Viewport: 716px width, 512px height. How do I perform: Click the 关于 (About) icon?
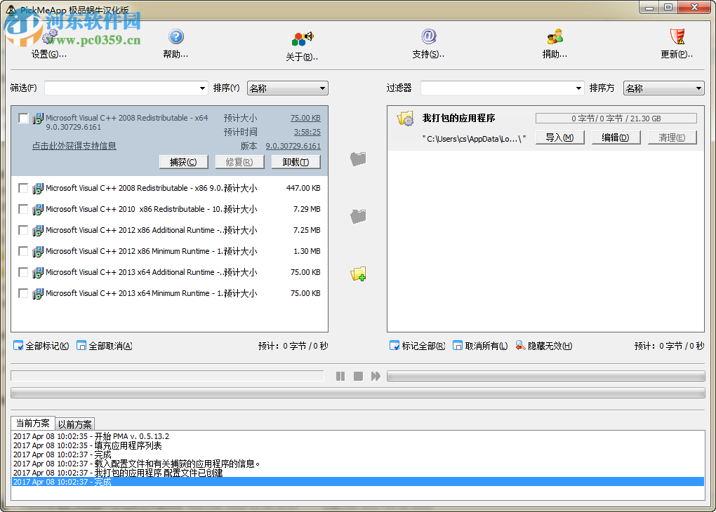[302, 43]
